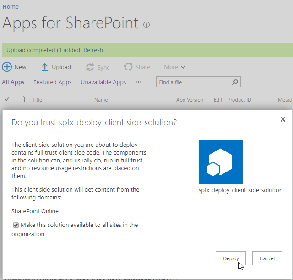Switch to Unavailable Apps view
The height and width of the screenshot is (280, 293).
103,82
